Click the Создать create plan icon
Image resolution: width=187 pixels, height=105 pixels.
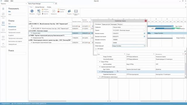[x=39, y=11]
